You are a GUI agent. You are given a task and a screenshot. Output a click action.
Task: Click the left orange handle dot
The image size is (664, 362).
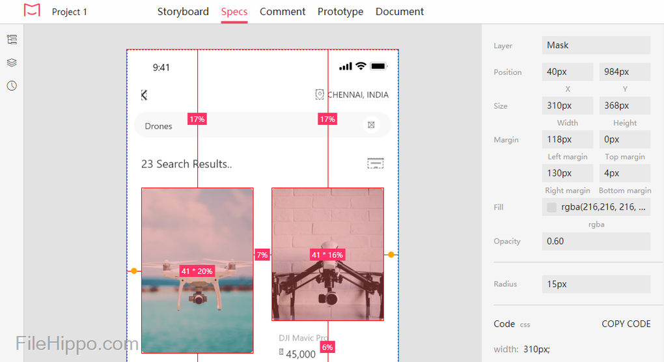(134, 271)
